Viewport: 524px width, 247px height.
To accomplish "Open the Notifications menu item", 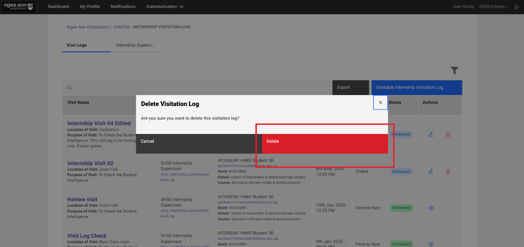I will click(x=123, y=7).
